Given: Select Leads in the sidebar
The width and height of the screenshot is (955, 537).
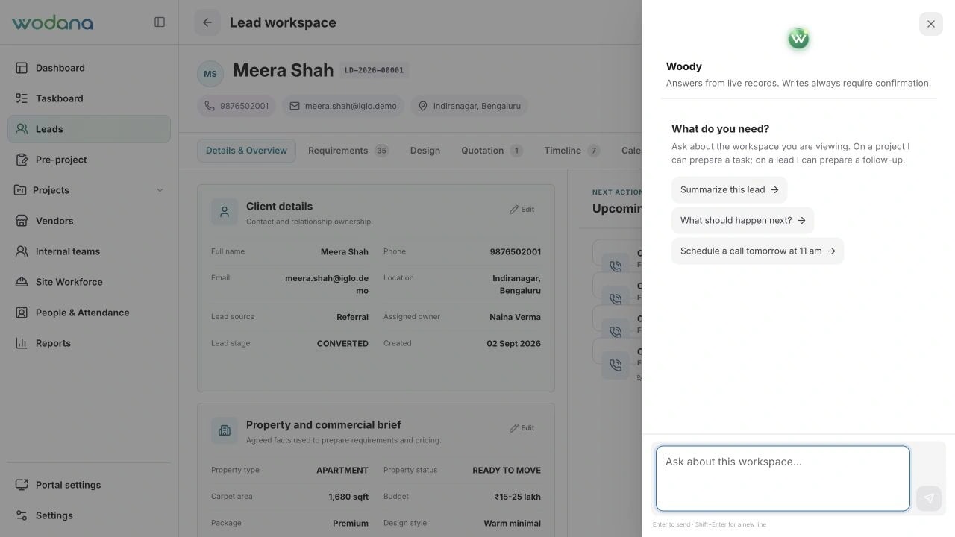Looking at the screenshot, I should 89,129.
